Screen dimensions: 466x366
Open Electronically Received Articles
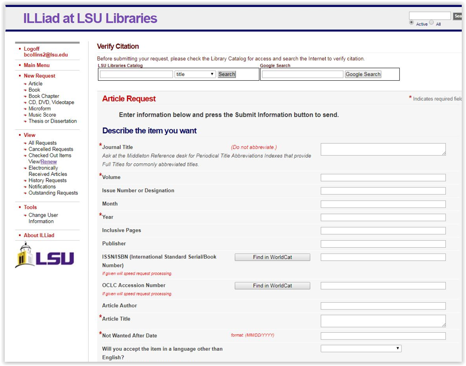coord(48,171)
